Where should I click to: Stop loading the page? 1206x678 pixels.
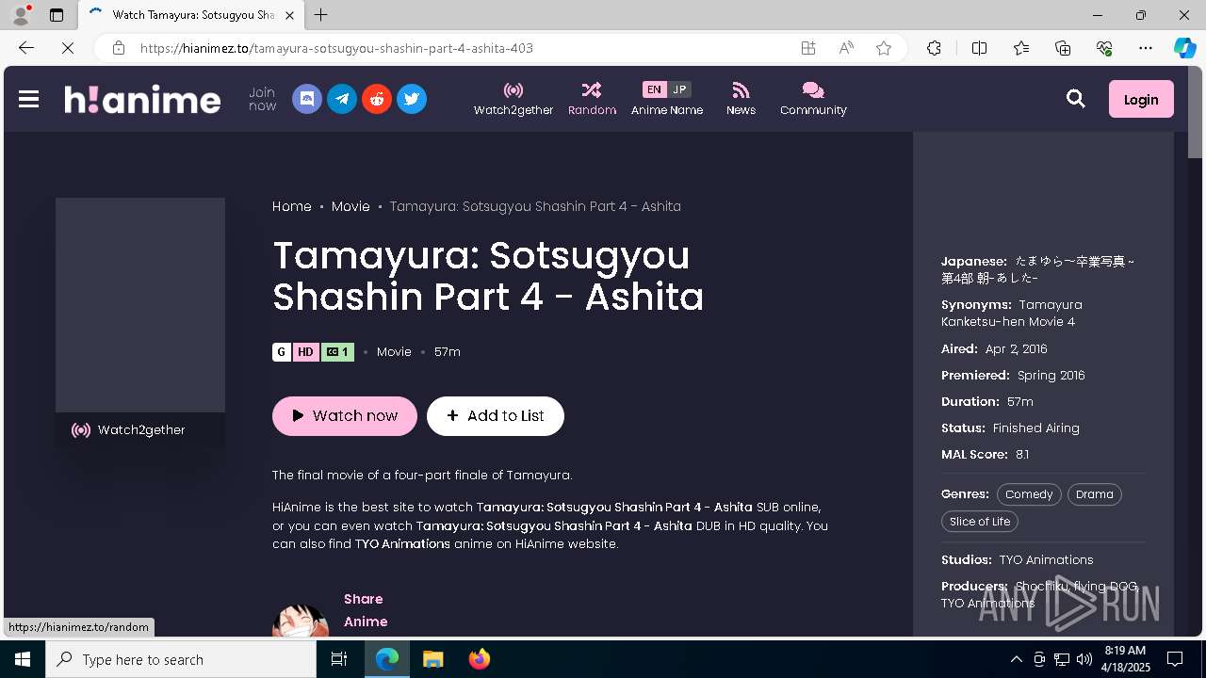(x=68, y=48)
